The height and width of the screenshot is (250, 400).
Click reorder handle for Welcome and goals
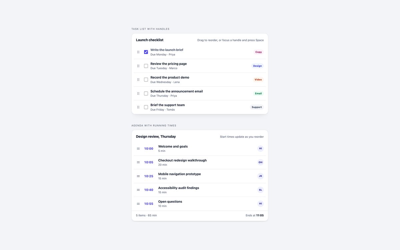(x=138, y=149)
